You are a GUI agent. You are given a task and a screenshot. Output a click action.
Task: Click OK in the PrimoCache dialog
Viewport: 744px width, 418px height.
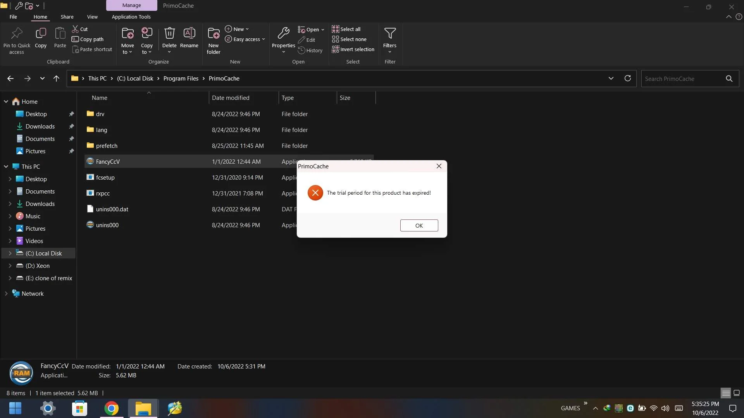[x=419, y=225]
